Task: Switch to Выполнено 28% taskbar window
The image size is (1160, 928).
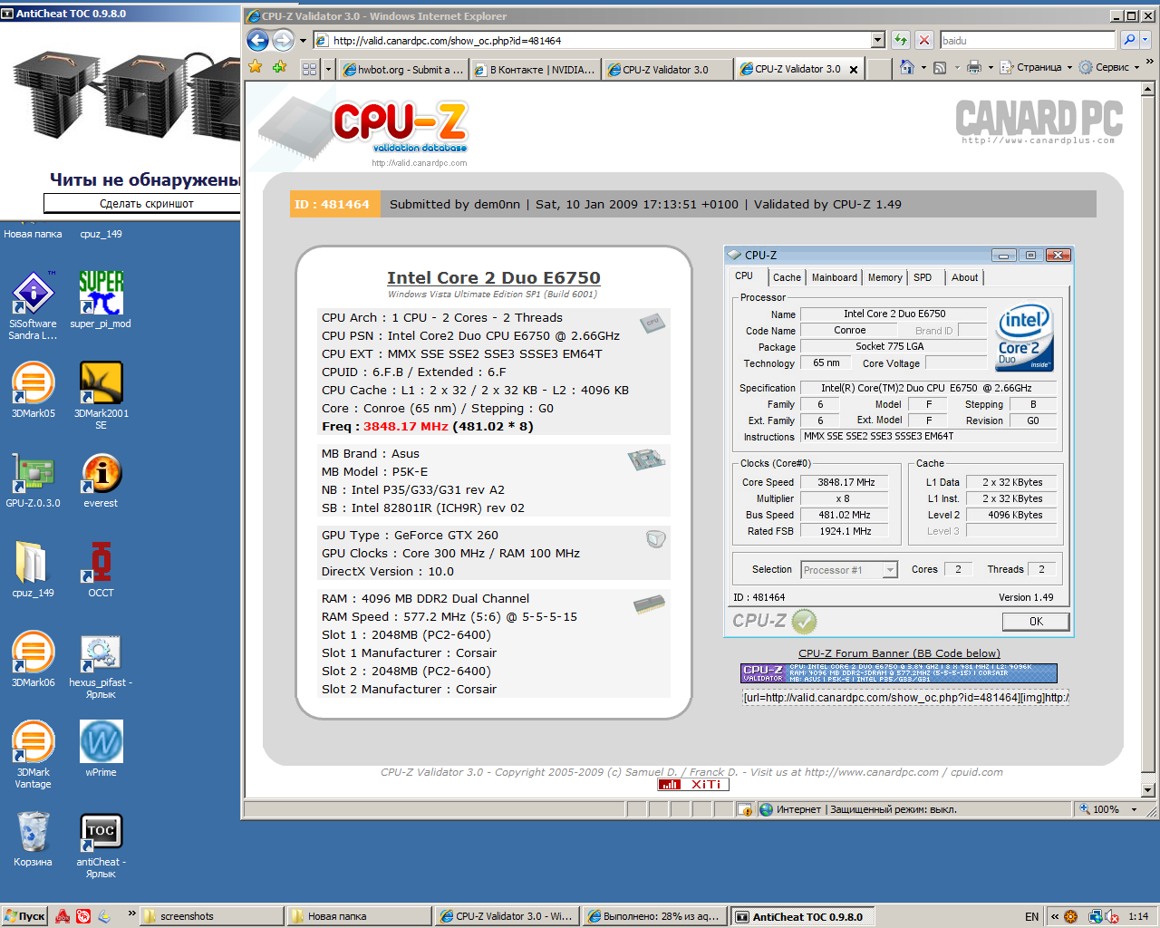Action: click(x=655, y=916)
